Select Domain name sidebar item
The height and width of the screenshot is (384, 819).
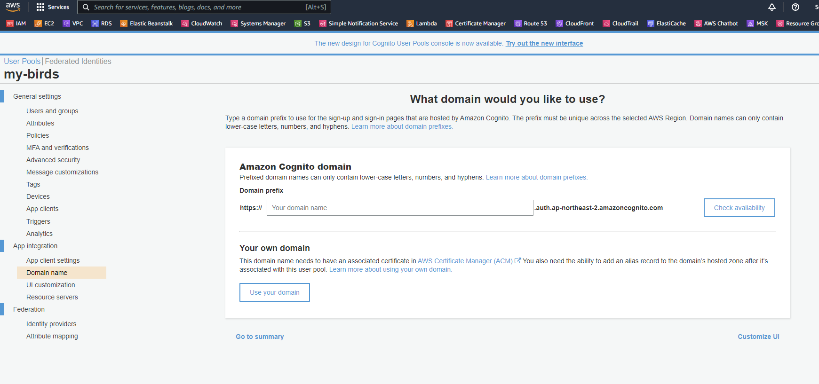[x=62, y=273]
